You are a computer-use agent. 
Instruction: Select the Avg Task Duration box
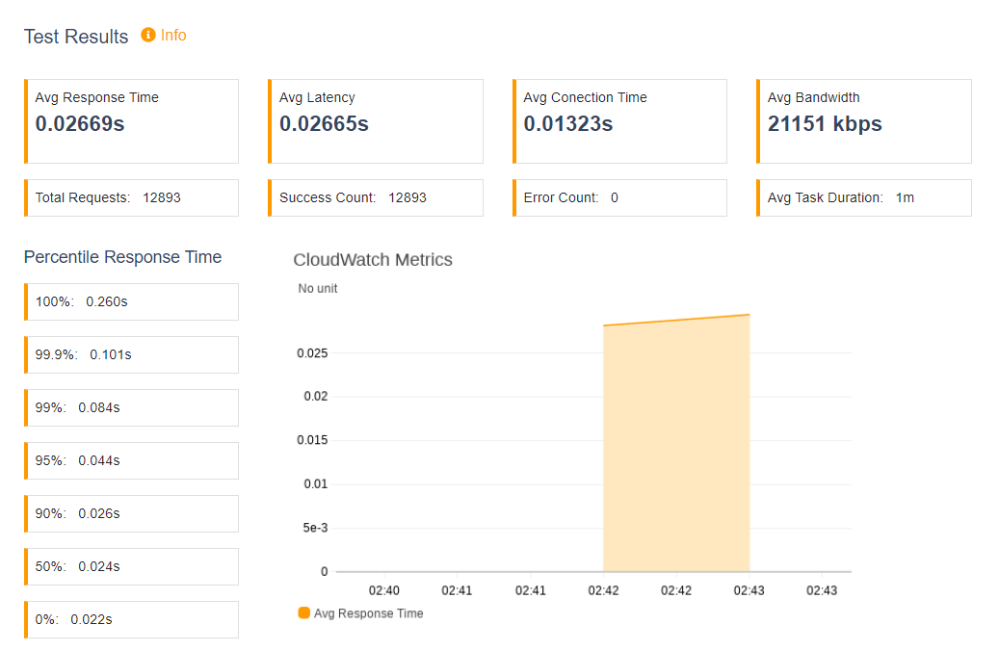tap(863, 197)
